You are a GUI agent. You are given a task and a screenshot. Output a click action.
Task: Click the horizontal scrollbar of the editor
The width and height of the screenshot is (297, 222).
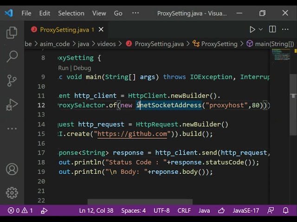[x=140, y=202]
